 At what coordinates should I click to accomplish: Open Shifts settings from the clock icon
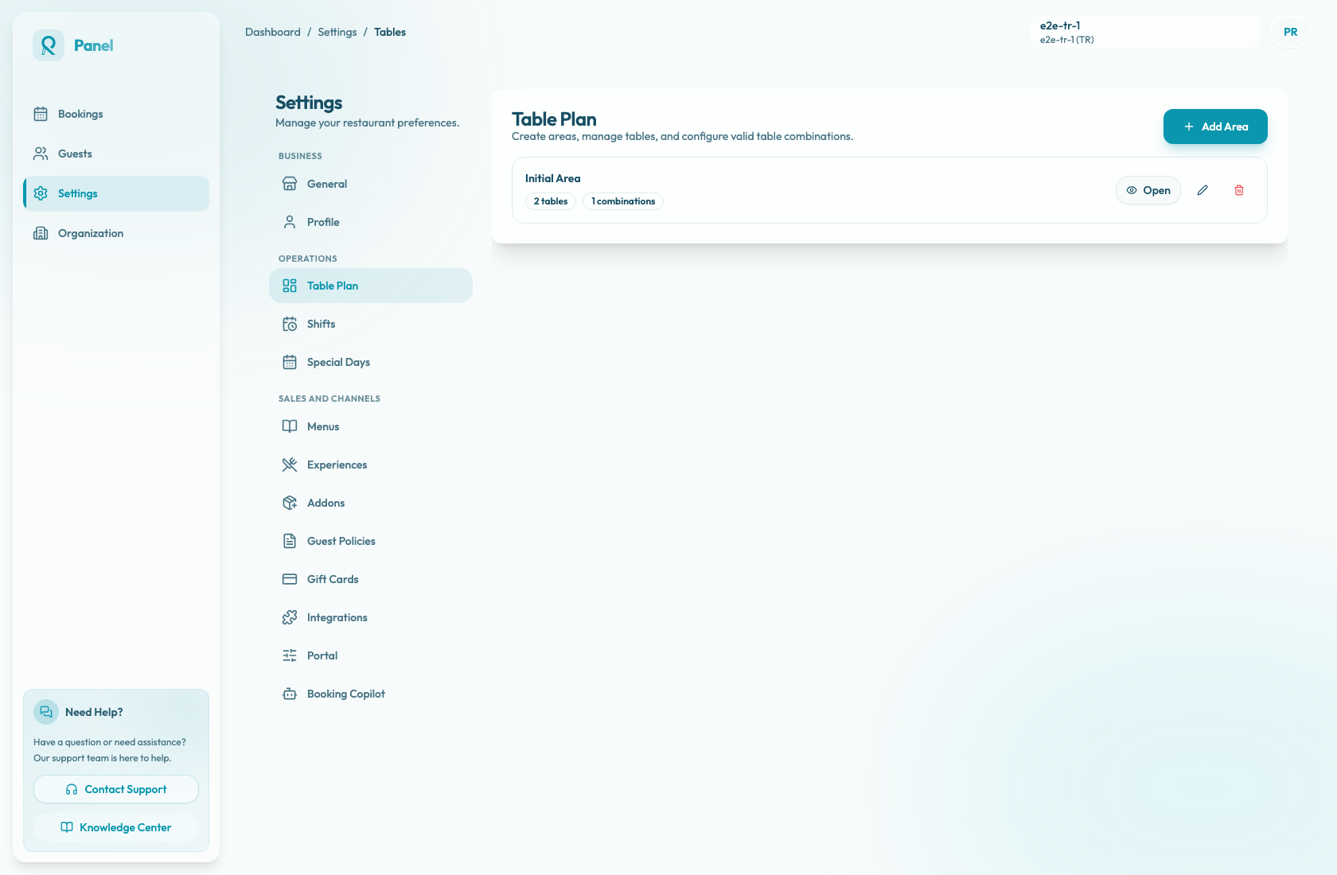pyautogui.click(x=290, y=324)
